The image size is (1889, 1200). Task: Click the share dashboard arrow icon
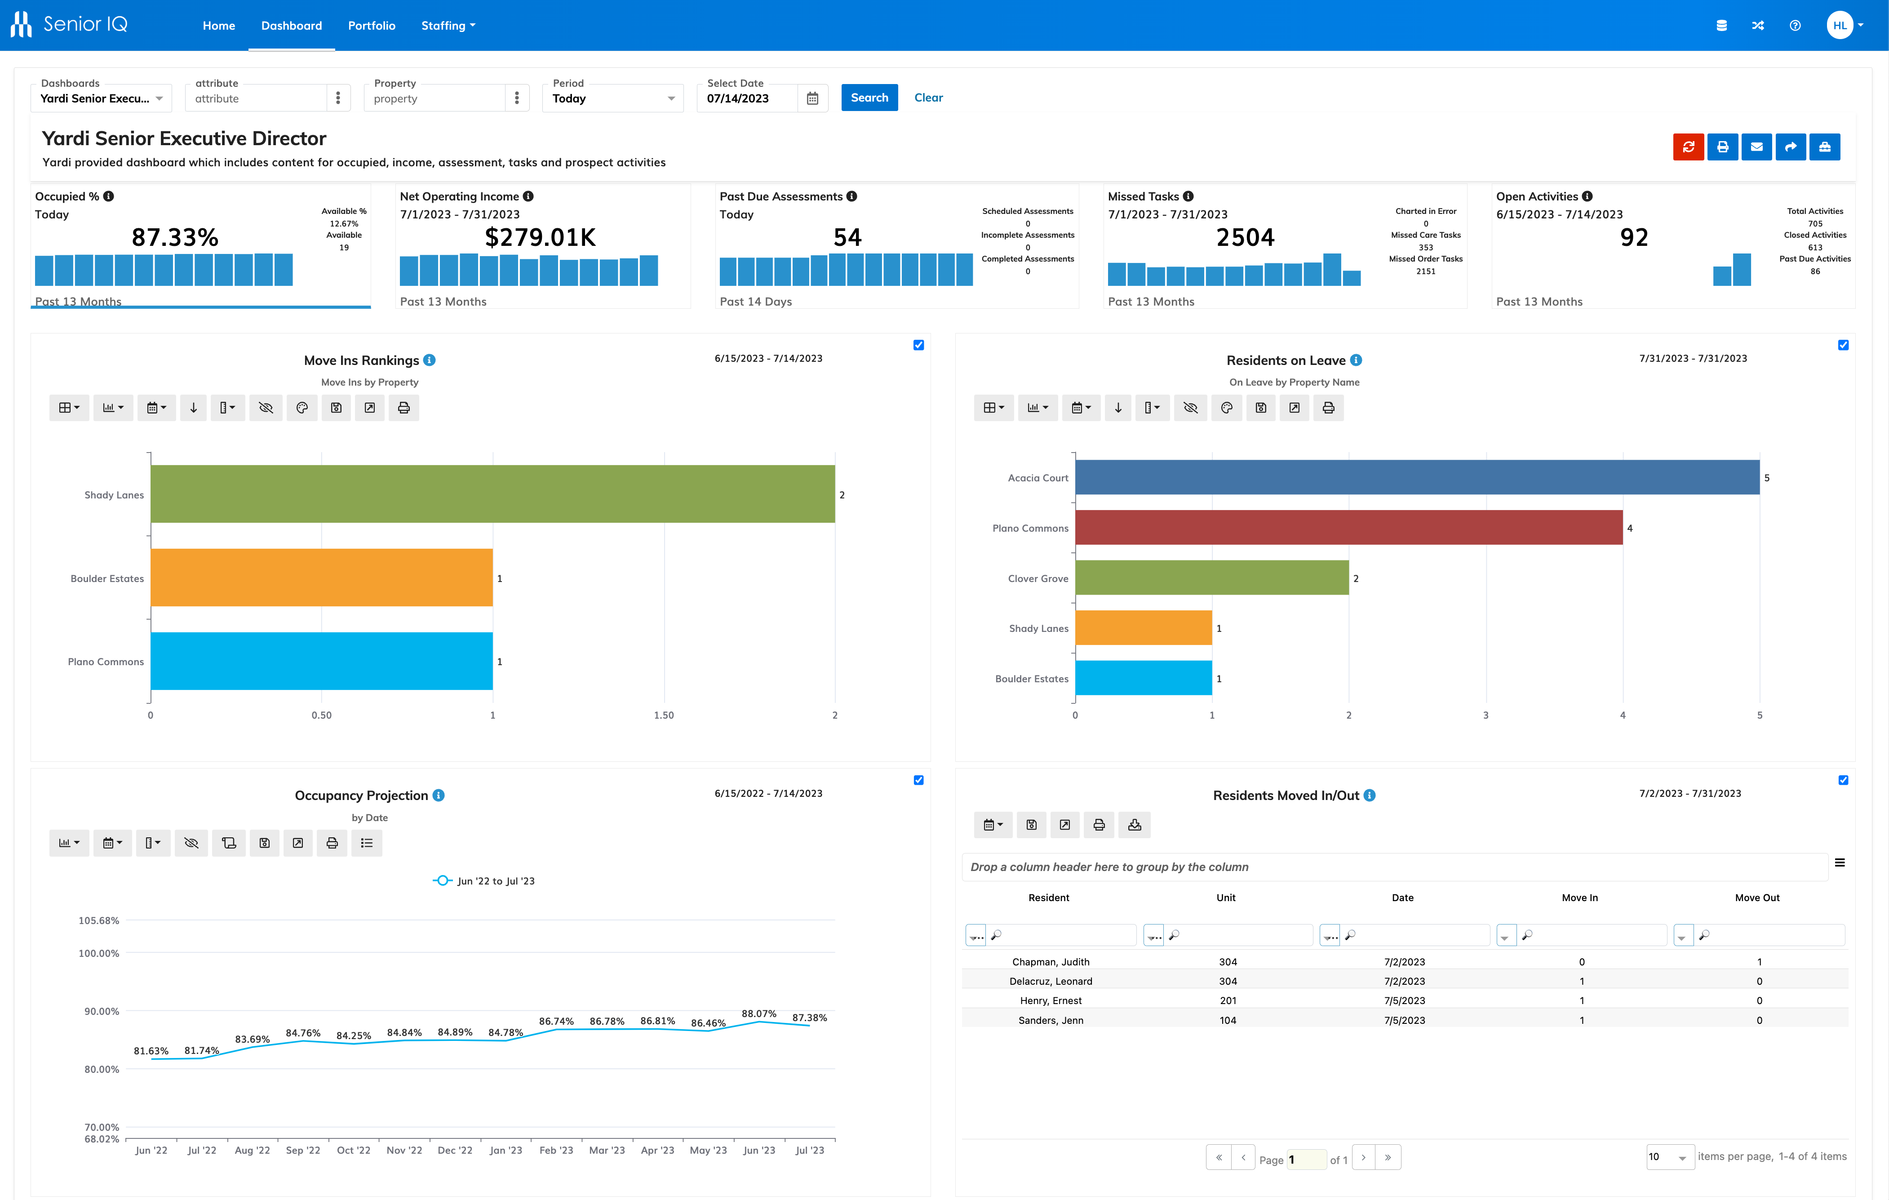pyautogui.click(x=1790, y=147)
